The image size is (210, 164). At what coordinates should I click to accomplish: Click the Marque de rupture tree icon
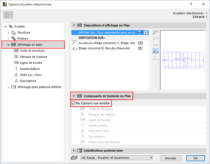(16, 57)
